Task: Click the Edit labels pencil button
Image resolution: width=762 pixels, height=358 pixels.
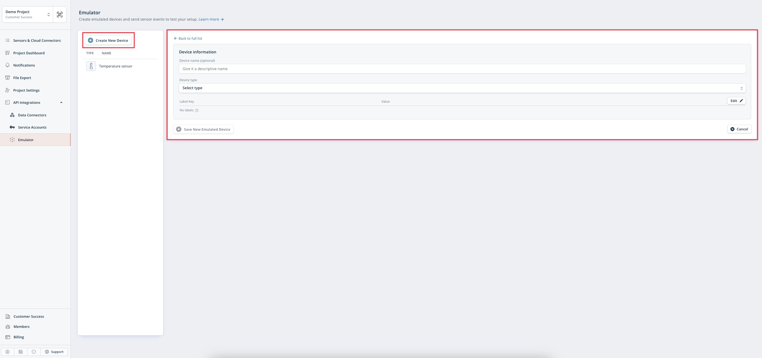Action: click(x=736, y=101)
